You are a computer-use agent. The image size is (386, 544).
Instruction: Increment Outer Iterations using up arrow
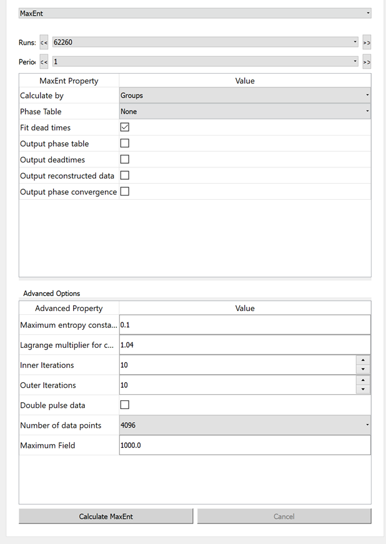pyautogui.click(x=363, y=380)
